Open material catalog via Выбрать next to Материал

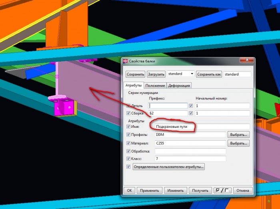[238, 143]
